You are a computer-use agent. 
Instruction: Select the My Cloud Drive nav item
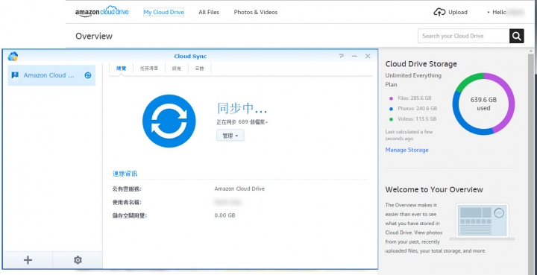[163, 13]
